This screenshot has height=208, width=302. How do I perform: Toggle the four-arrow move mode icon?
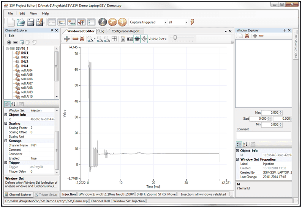point(144,39)
